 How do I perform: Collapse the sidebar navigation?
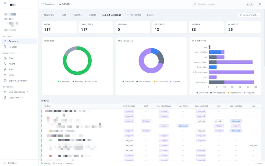[x=10, y=163]
